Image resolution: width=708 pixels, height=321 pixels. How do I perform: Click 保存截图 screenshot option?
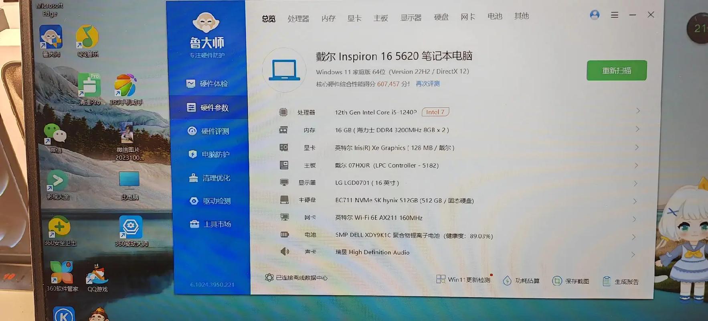tap(571, 281)
